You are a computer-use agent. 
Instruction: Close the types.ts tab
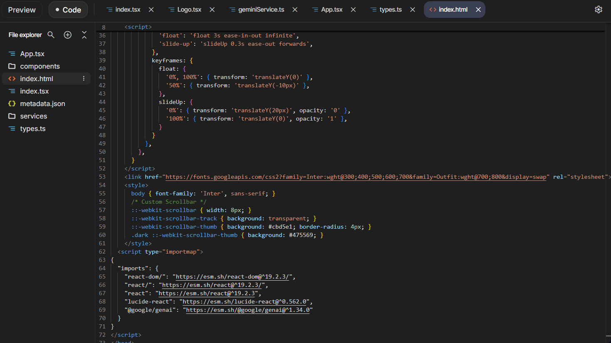point(413,10)
